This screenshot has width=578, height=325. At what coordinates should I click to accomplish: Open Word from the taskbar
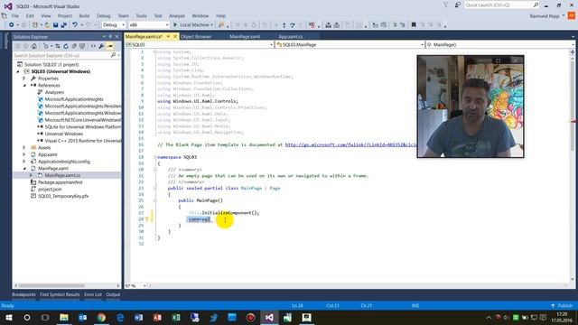point(138,317)
